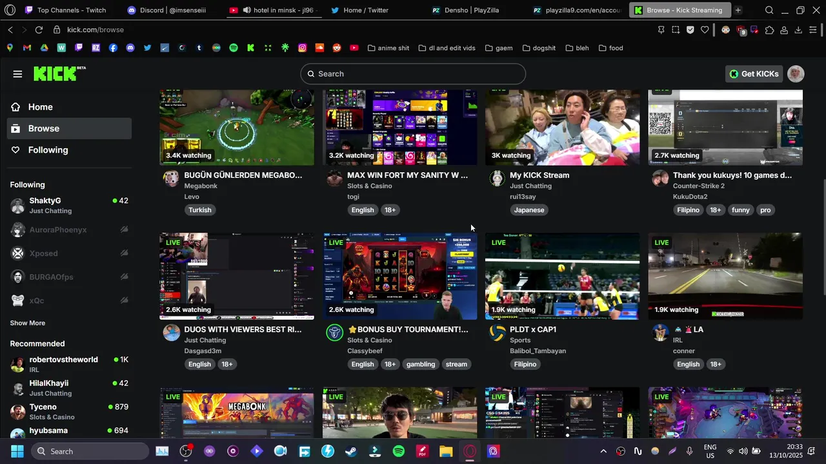Open the hamburger sidebar menu
The width and height of the screenshot is (826, 464).
point(17,74)
